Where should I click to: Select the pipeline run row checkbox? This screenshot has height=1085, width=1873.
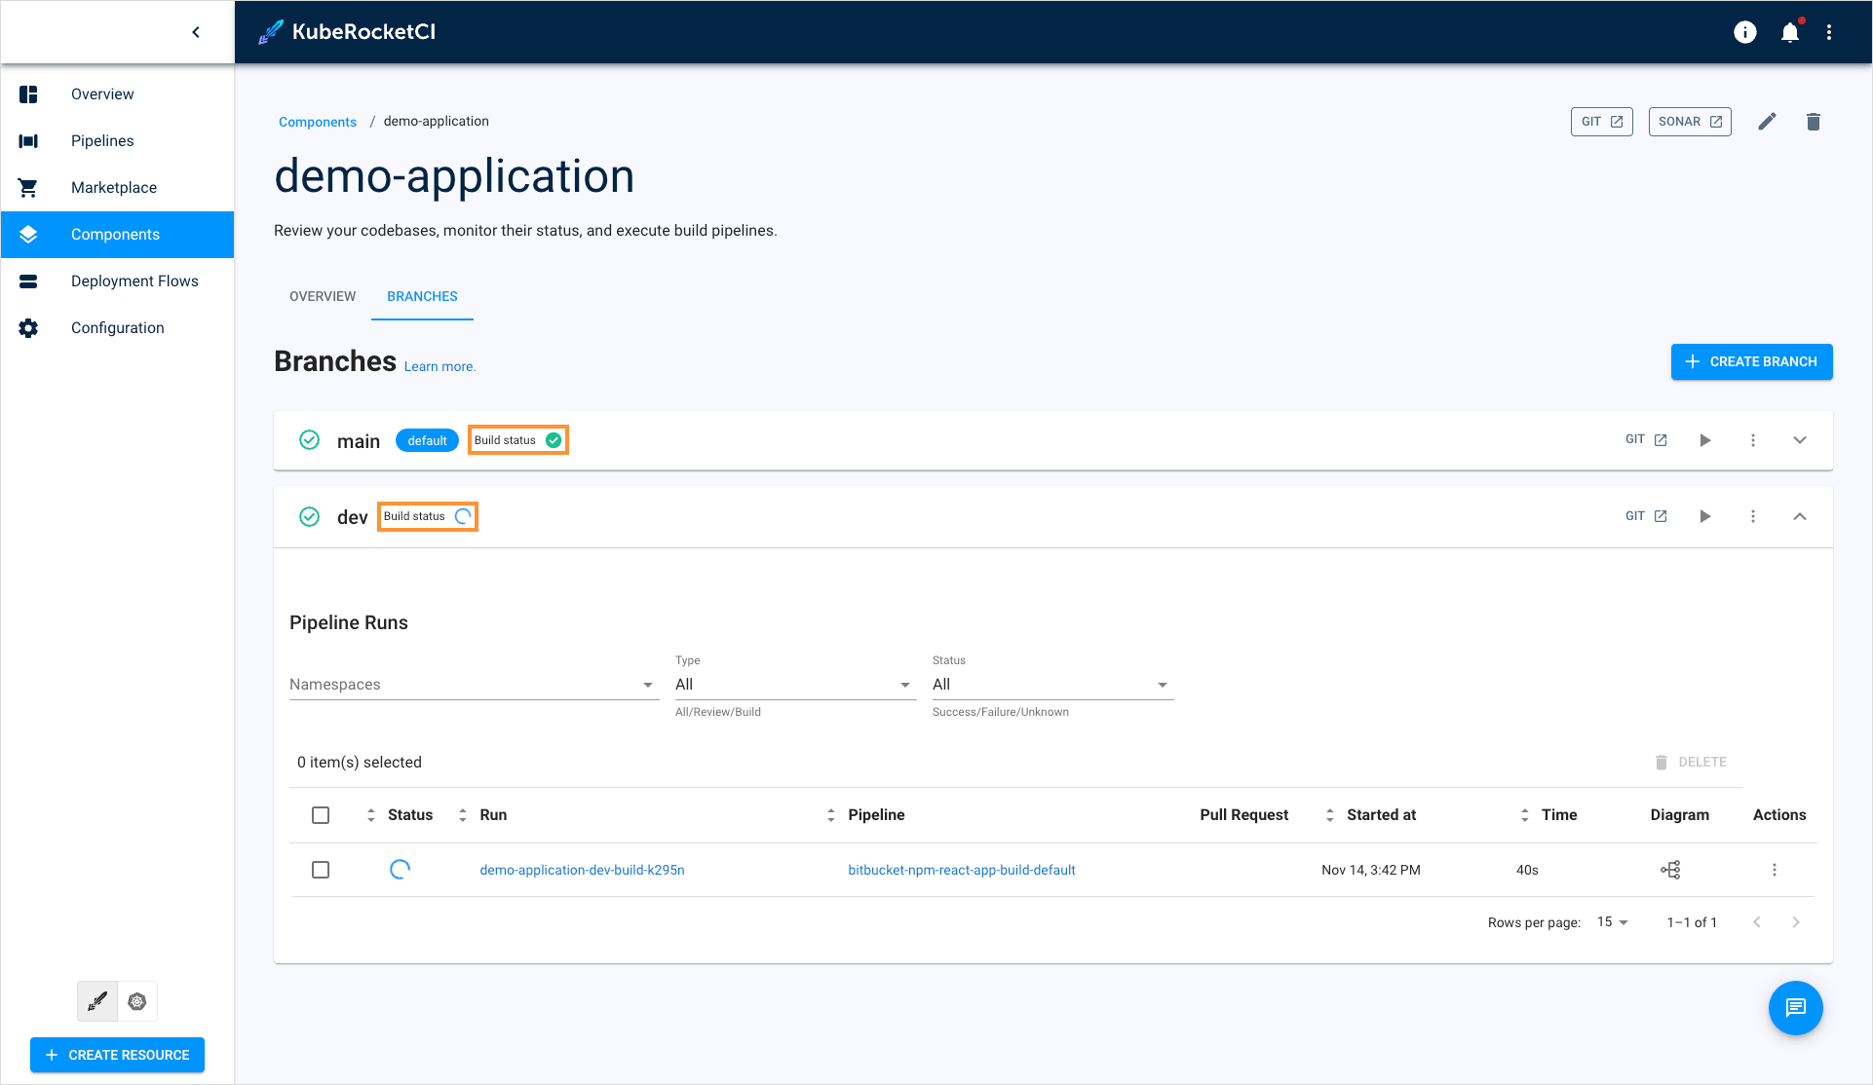pyautogui.click(x=321, y=870)
